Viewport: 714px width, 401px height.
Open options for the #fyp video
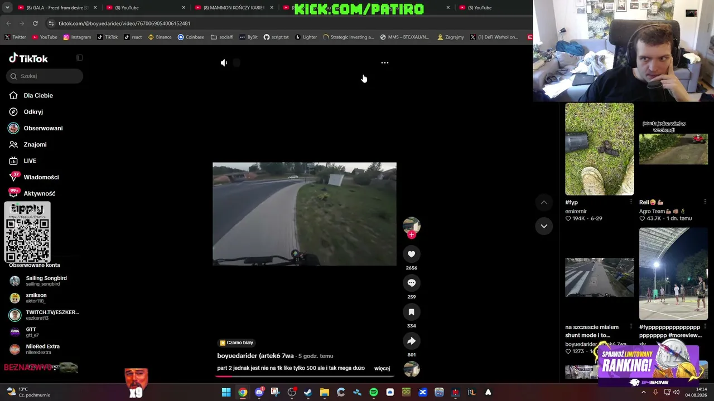[x=631, y=202]
